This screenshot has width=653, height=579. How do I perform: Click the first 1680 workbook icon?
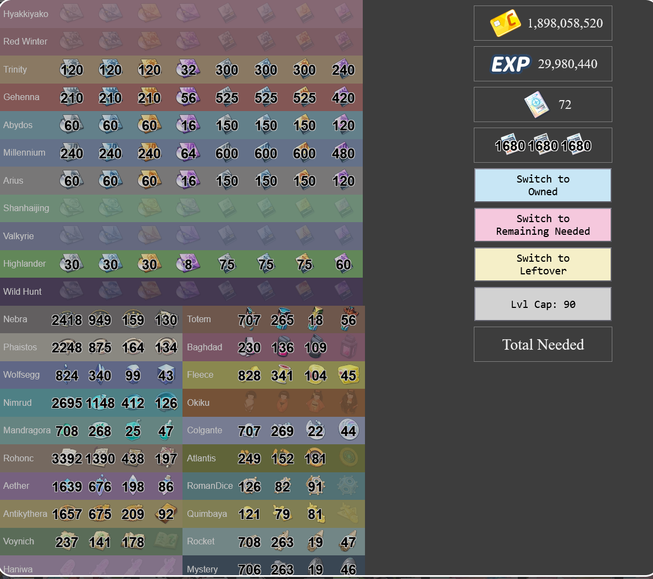point(510,145)
